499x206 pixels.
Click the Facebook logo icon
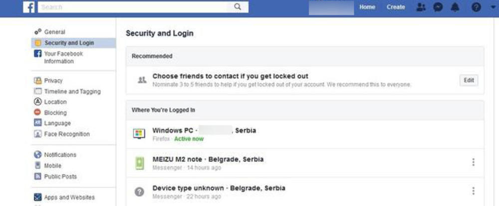[x=29, y=7]
